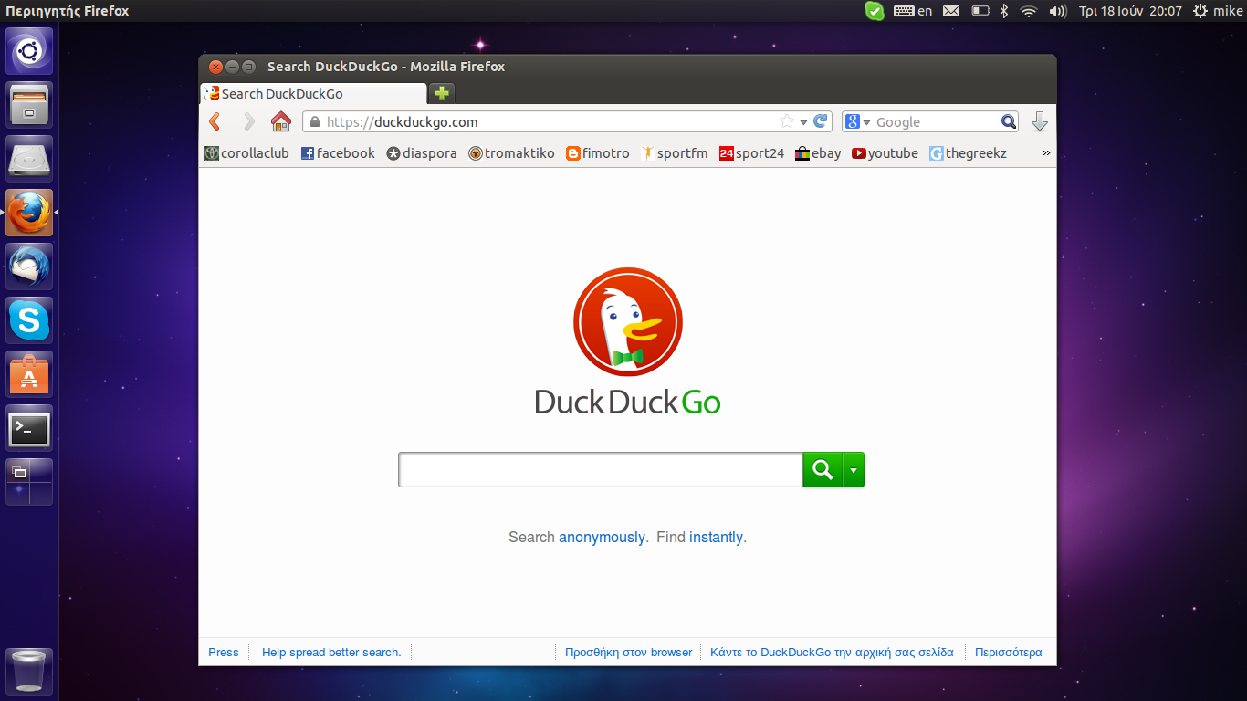The image size is (1247, 701).
Task: Open the Google search engine selector dropdown
Action: point(856,121)
